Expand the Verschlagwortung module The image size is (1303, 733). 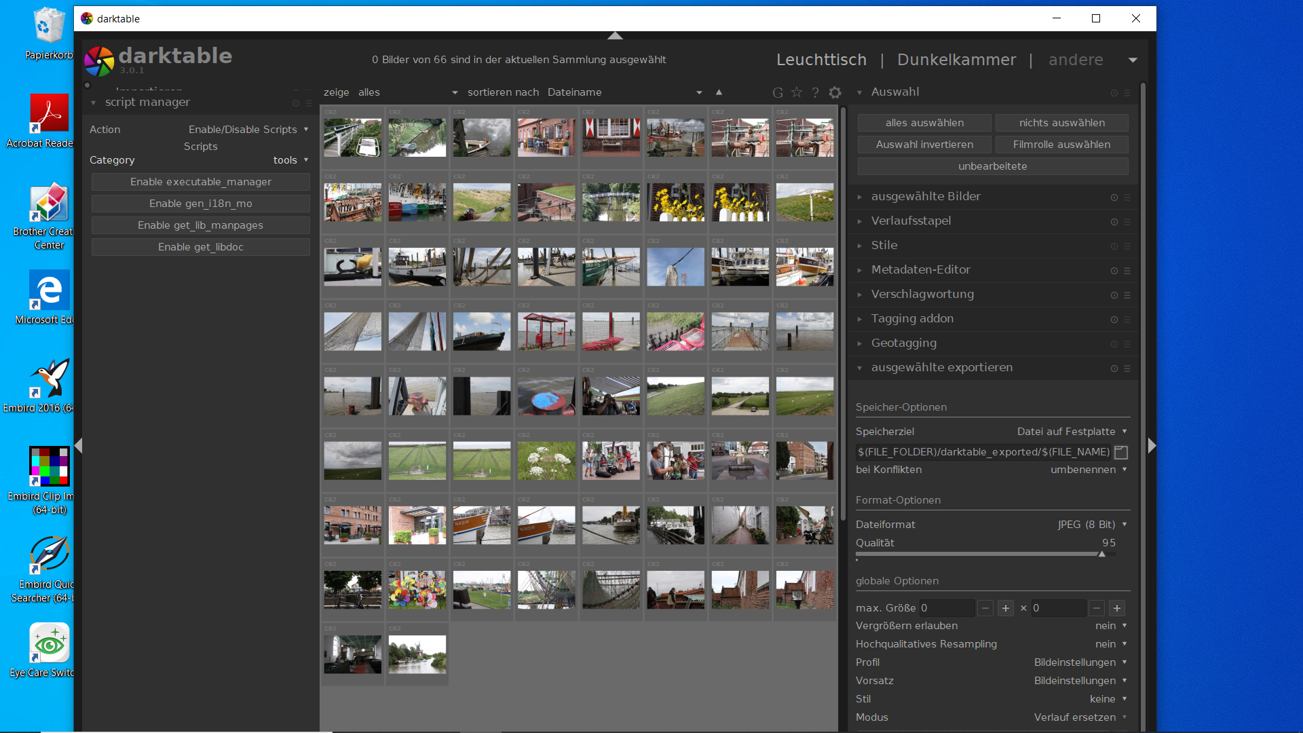pyautogui.click(x=922, y=294)
